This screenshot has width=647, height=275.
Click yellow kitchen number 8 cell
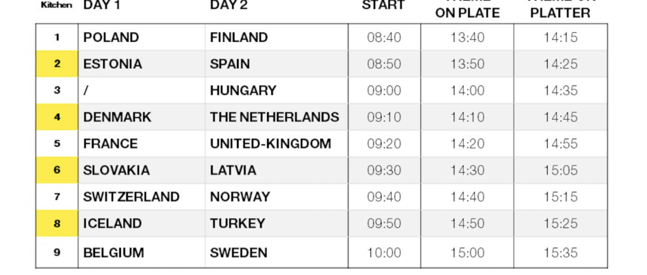coord(57,223)
